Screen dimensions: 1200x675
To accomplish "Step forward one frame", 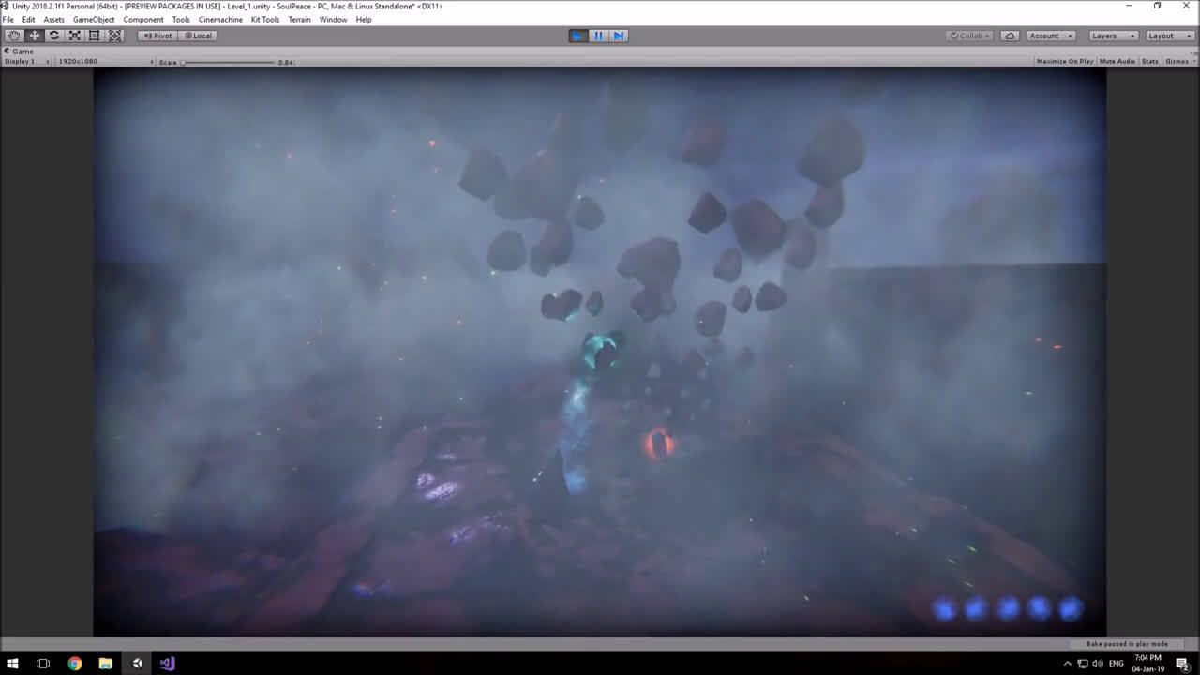I will tap(619, 35).
